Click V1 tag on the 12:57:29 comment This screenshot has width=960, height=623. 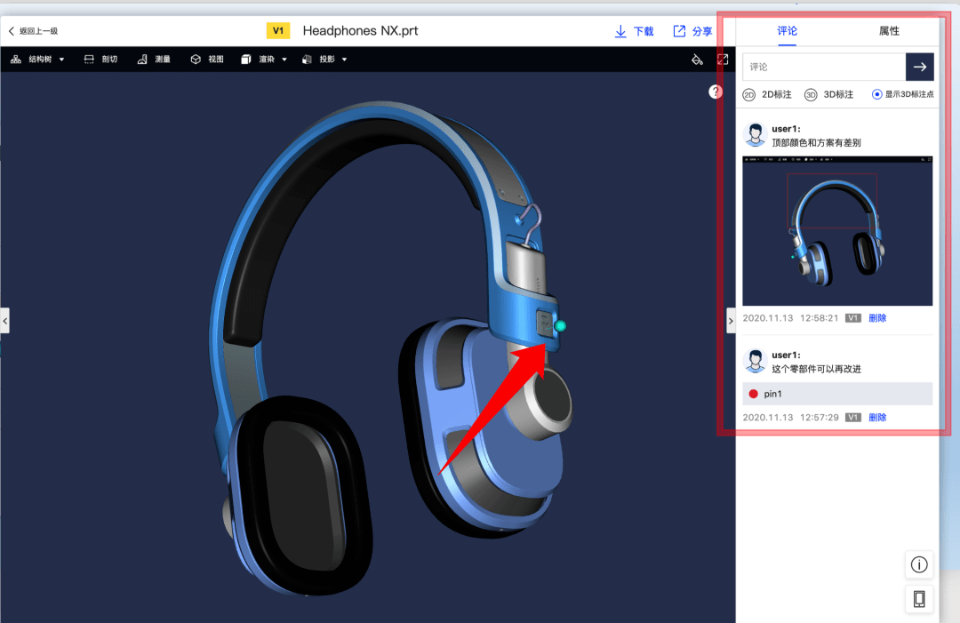(x=852, y=418)
